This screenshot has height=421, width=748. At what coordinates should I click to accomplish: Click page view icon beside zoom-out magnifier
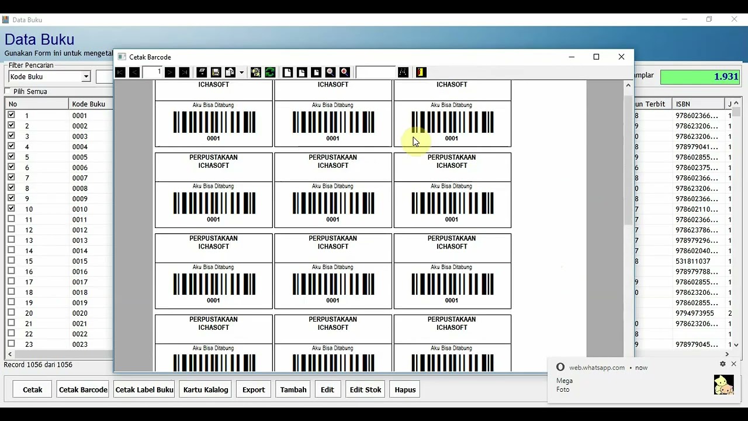click(x=316, y=73)
